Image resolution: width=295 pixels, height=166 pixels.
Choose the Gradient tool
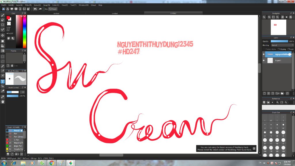tap(3, 51)
